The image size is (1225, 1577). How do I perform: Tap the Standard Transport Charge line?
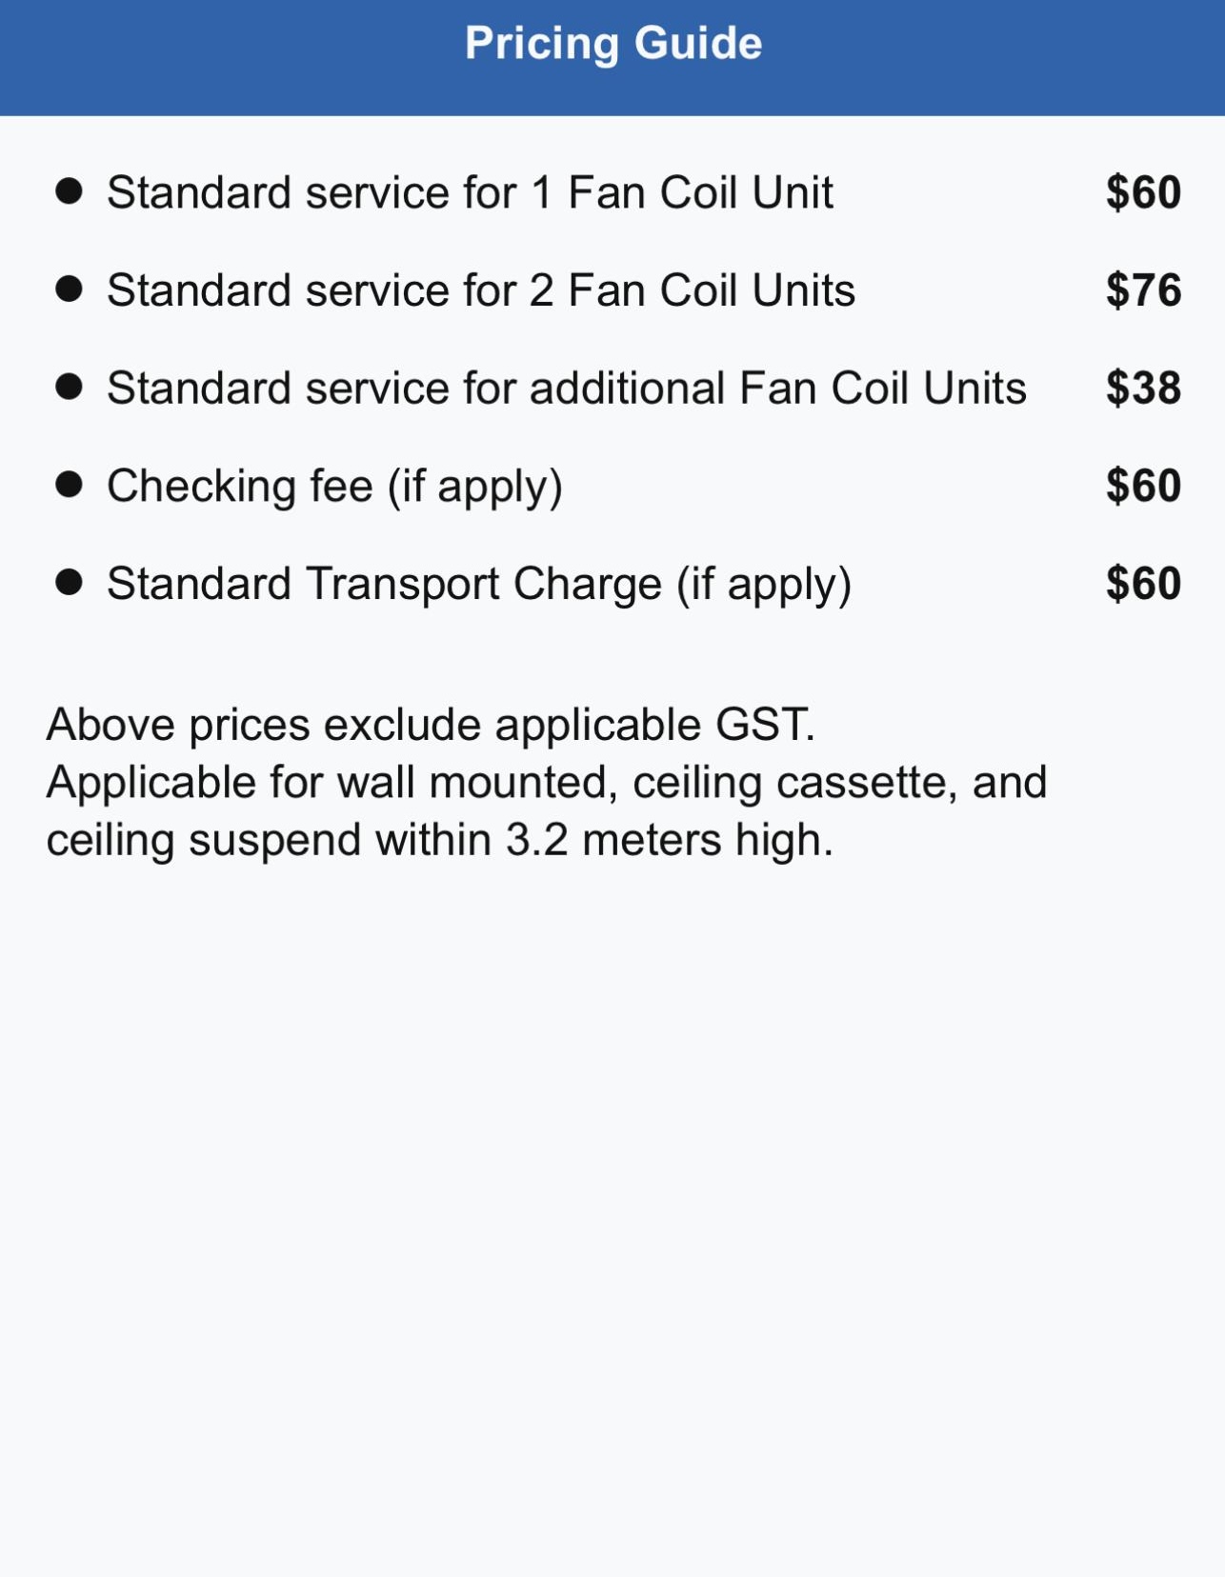[479, 585]
